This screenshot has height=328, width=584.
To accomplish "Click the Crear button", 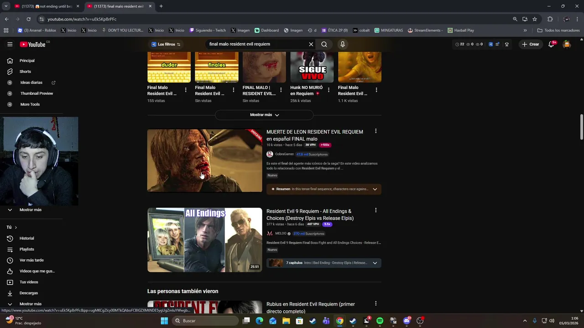I will (531, 44).
